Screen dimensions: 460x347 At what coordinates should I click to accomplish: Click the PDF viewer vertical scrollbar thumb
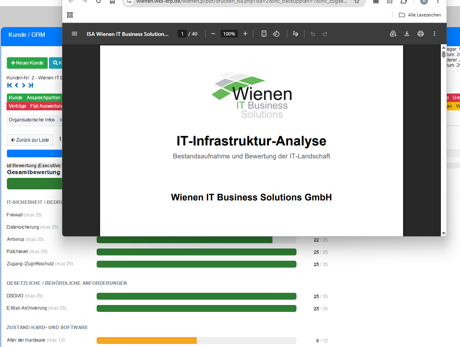tap(444, 54)
